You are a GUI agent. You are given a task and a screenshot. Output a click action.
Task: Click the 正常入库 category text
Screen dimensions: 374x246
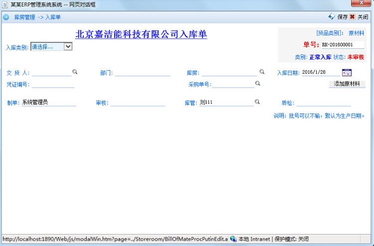(x=320, y=57)
